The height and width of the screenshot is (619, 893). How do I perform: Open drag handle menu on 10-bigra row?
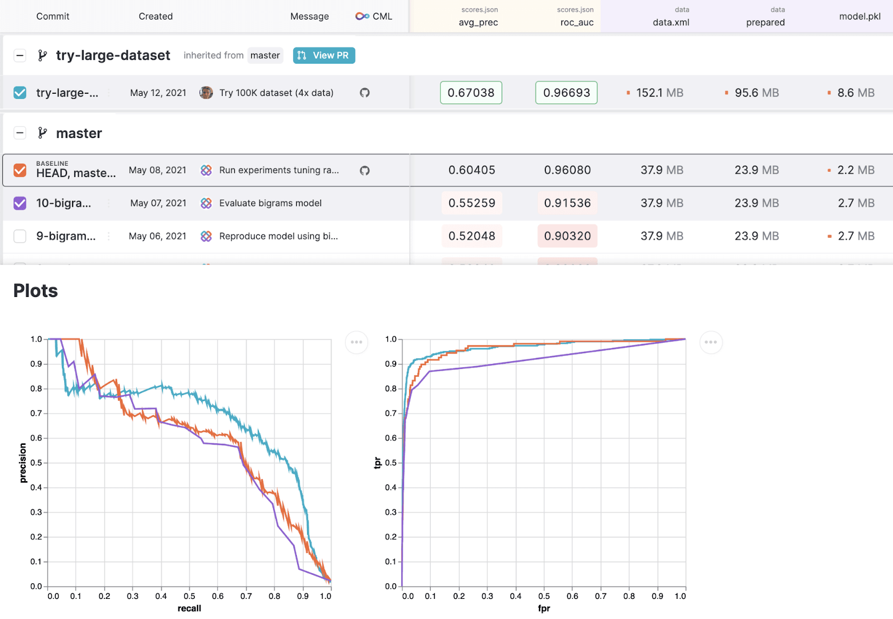[x=109, y=203]
